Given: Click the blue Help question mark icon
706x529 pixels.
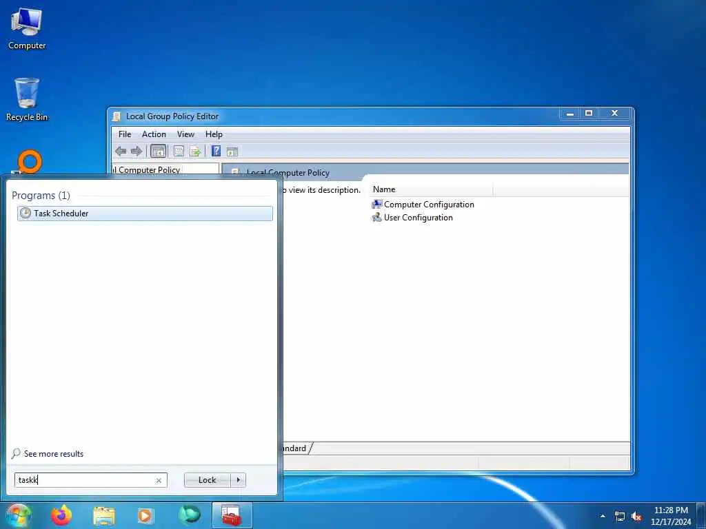Looking at the screenshot, I should [216, 151].
